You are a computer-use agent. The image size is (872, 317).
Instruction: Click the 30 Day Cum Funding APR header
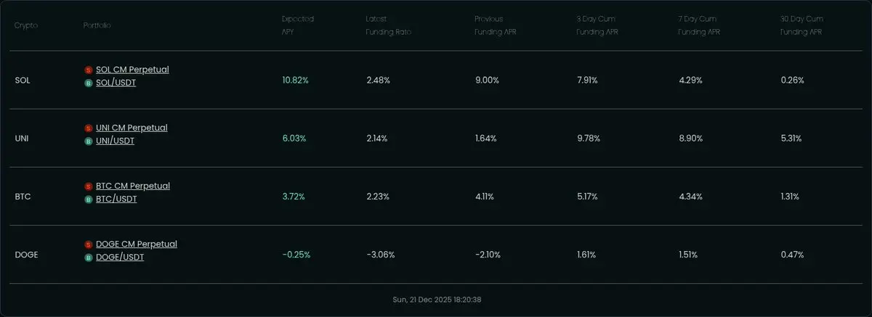tap(802, 25)
